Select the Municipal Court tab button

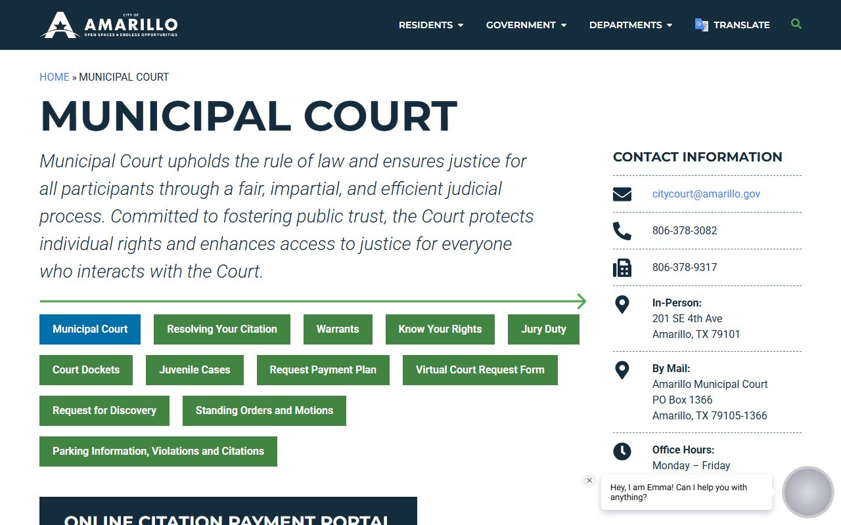coord(90,329)
